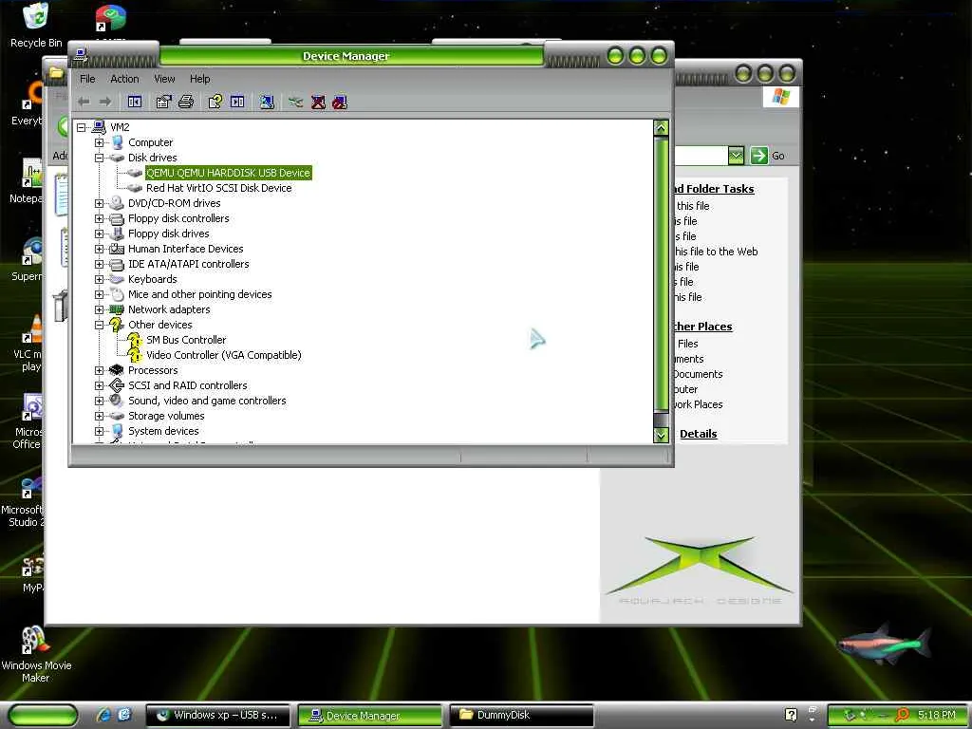Image resolution: width=972 pixels, height=729 pixels.
Task: Expand DVD/CD-ROM drives node
Action: tap(99, 203)
